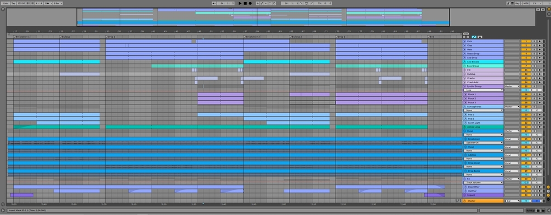Click the Atmospheres pan control
Screen dimensions: 551x215
point(537,110)
